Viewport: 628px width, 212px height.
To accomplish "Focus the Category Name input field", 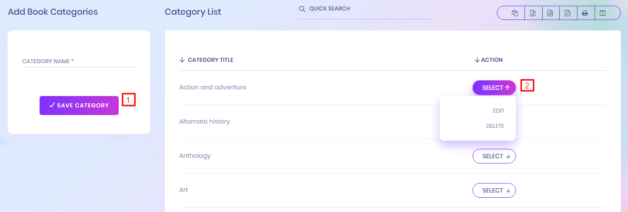I will (79, 61).
